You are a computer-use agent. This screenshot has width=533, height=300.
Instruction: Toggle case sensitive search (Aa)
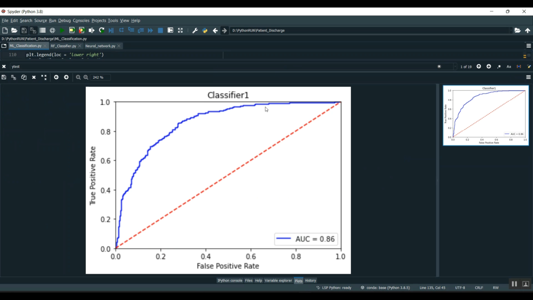click(509, 66)
